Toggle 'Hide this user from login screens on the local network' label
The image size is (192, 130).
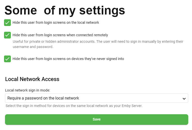pyautogui.click(x=56, y=22)
